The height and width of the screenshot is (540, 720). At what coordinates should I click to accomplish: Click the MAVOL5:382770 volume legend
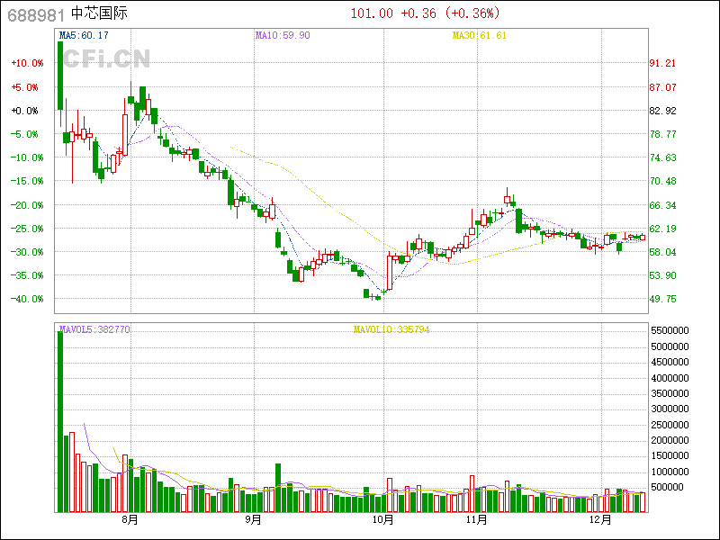pyautogui.click(x=94, y=329)
